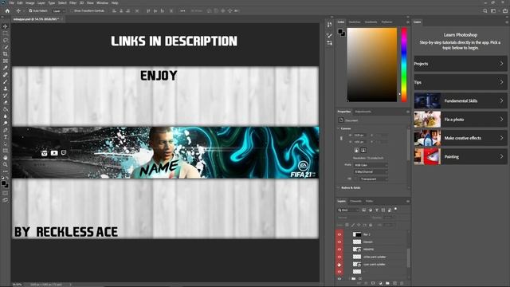The height and width of the screenshot is (287, 510).
Task: Open Make creative effects tutorials
Action: (x=461, y=138)
